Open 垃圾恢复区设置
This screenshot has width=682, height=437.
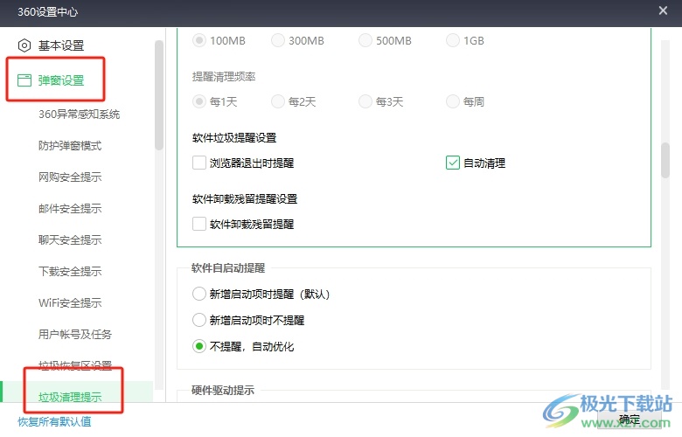(x=75, y=365)
